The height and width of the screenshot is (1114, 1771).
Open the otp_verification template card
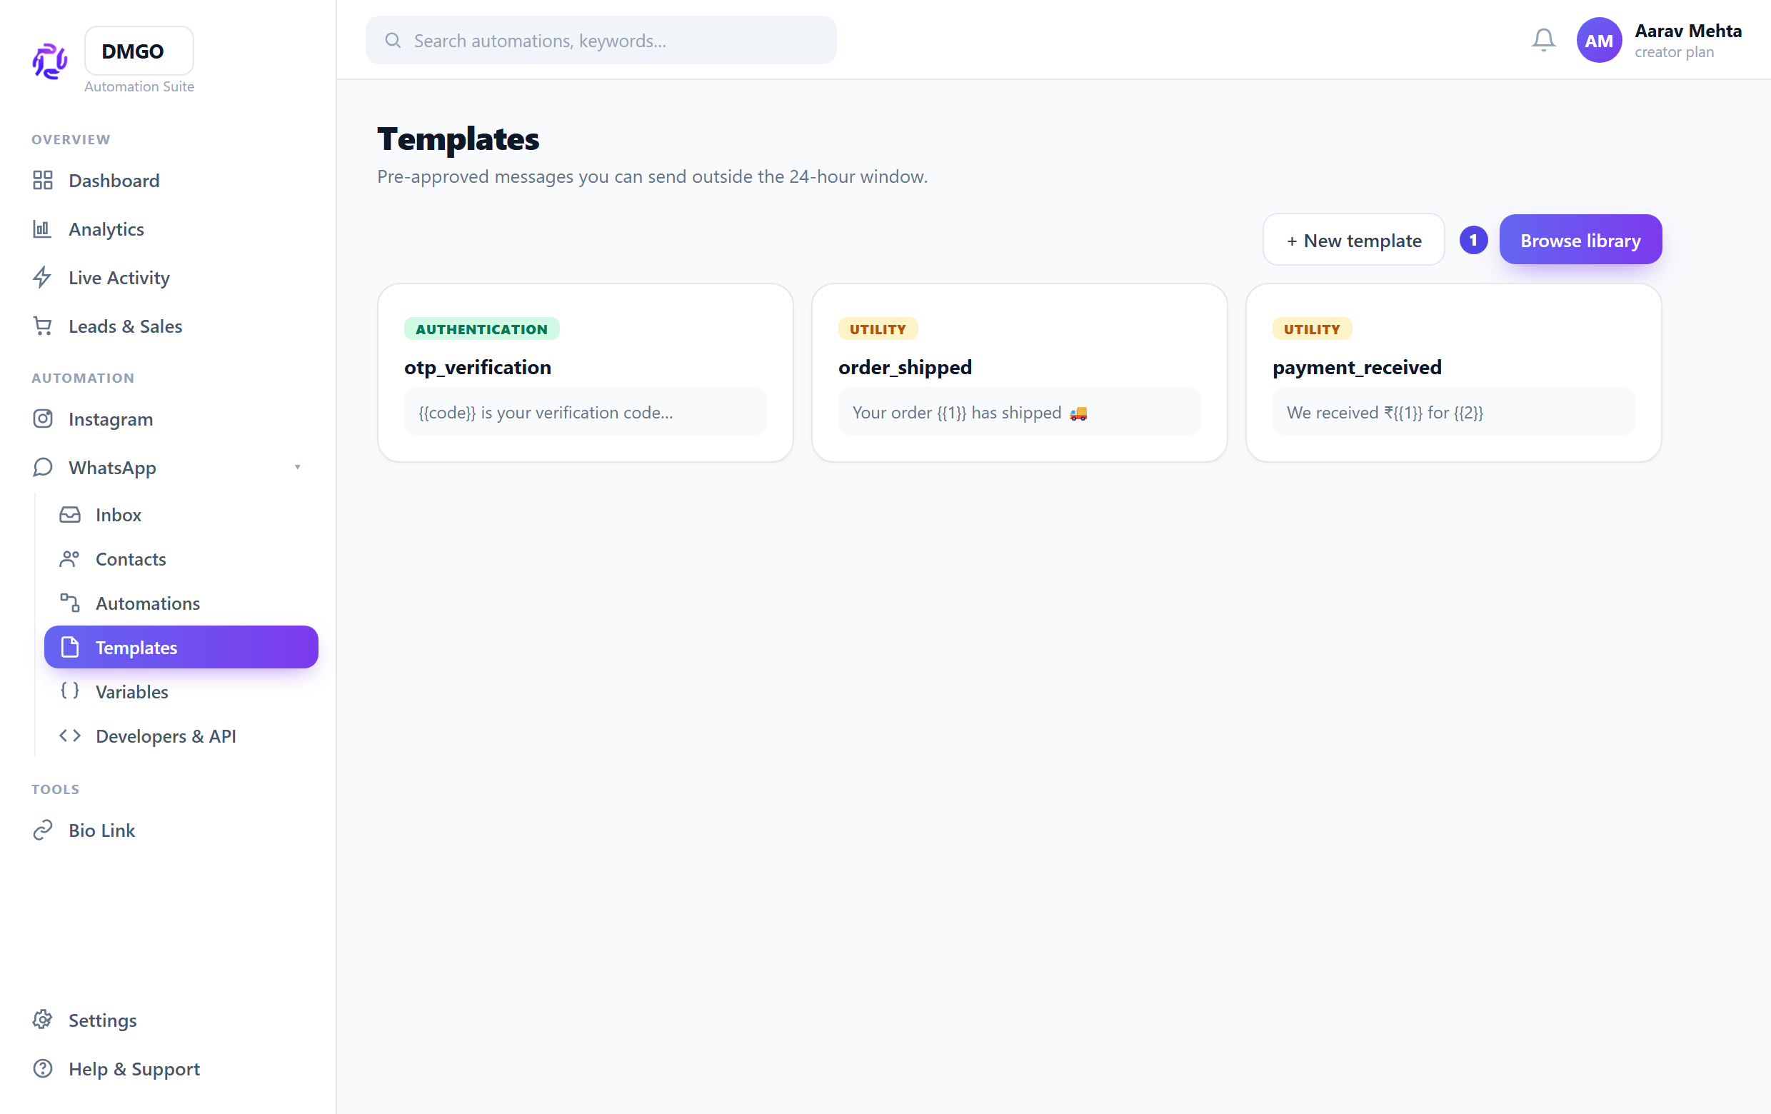click(x=585, y=373)
